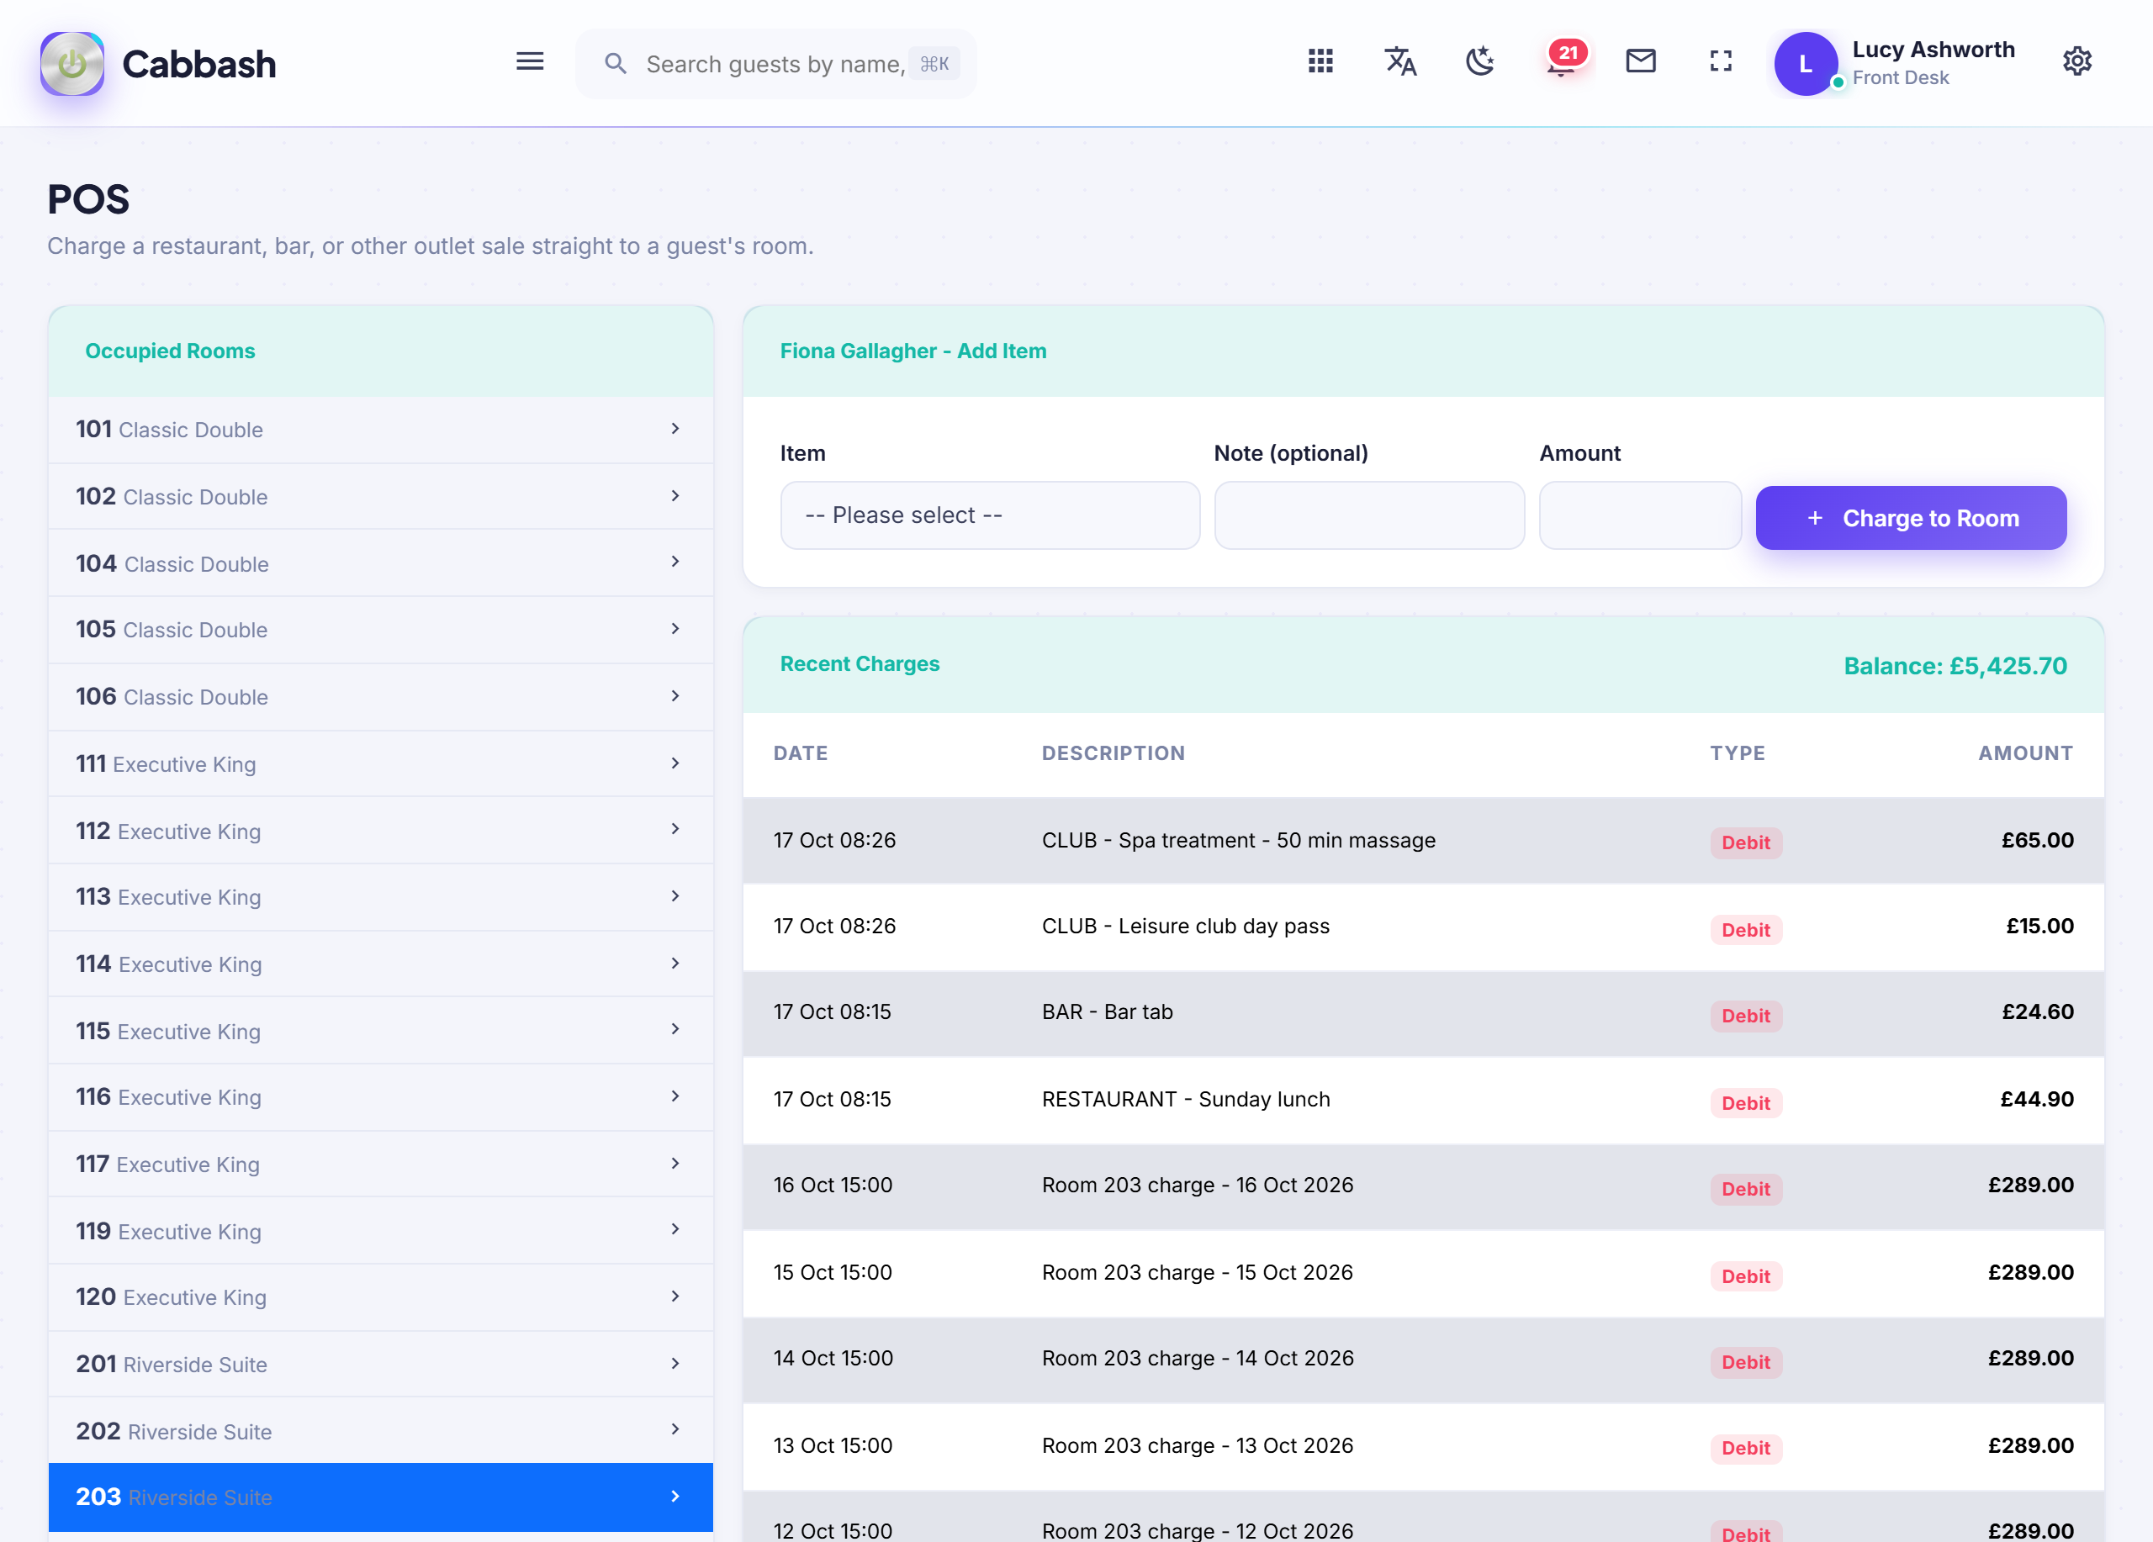
Task: Focus the search guests field
Action: [775, 64]
